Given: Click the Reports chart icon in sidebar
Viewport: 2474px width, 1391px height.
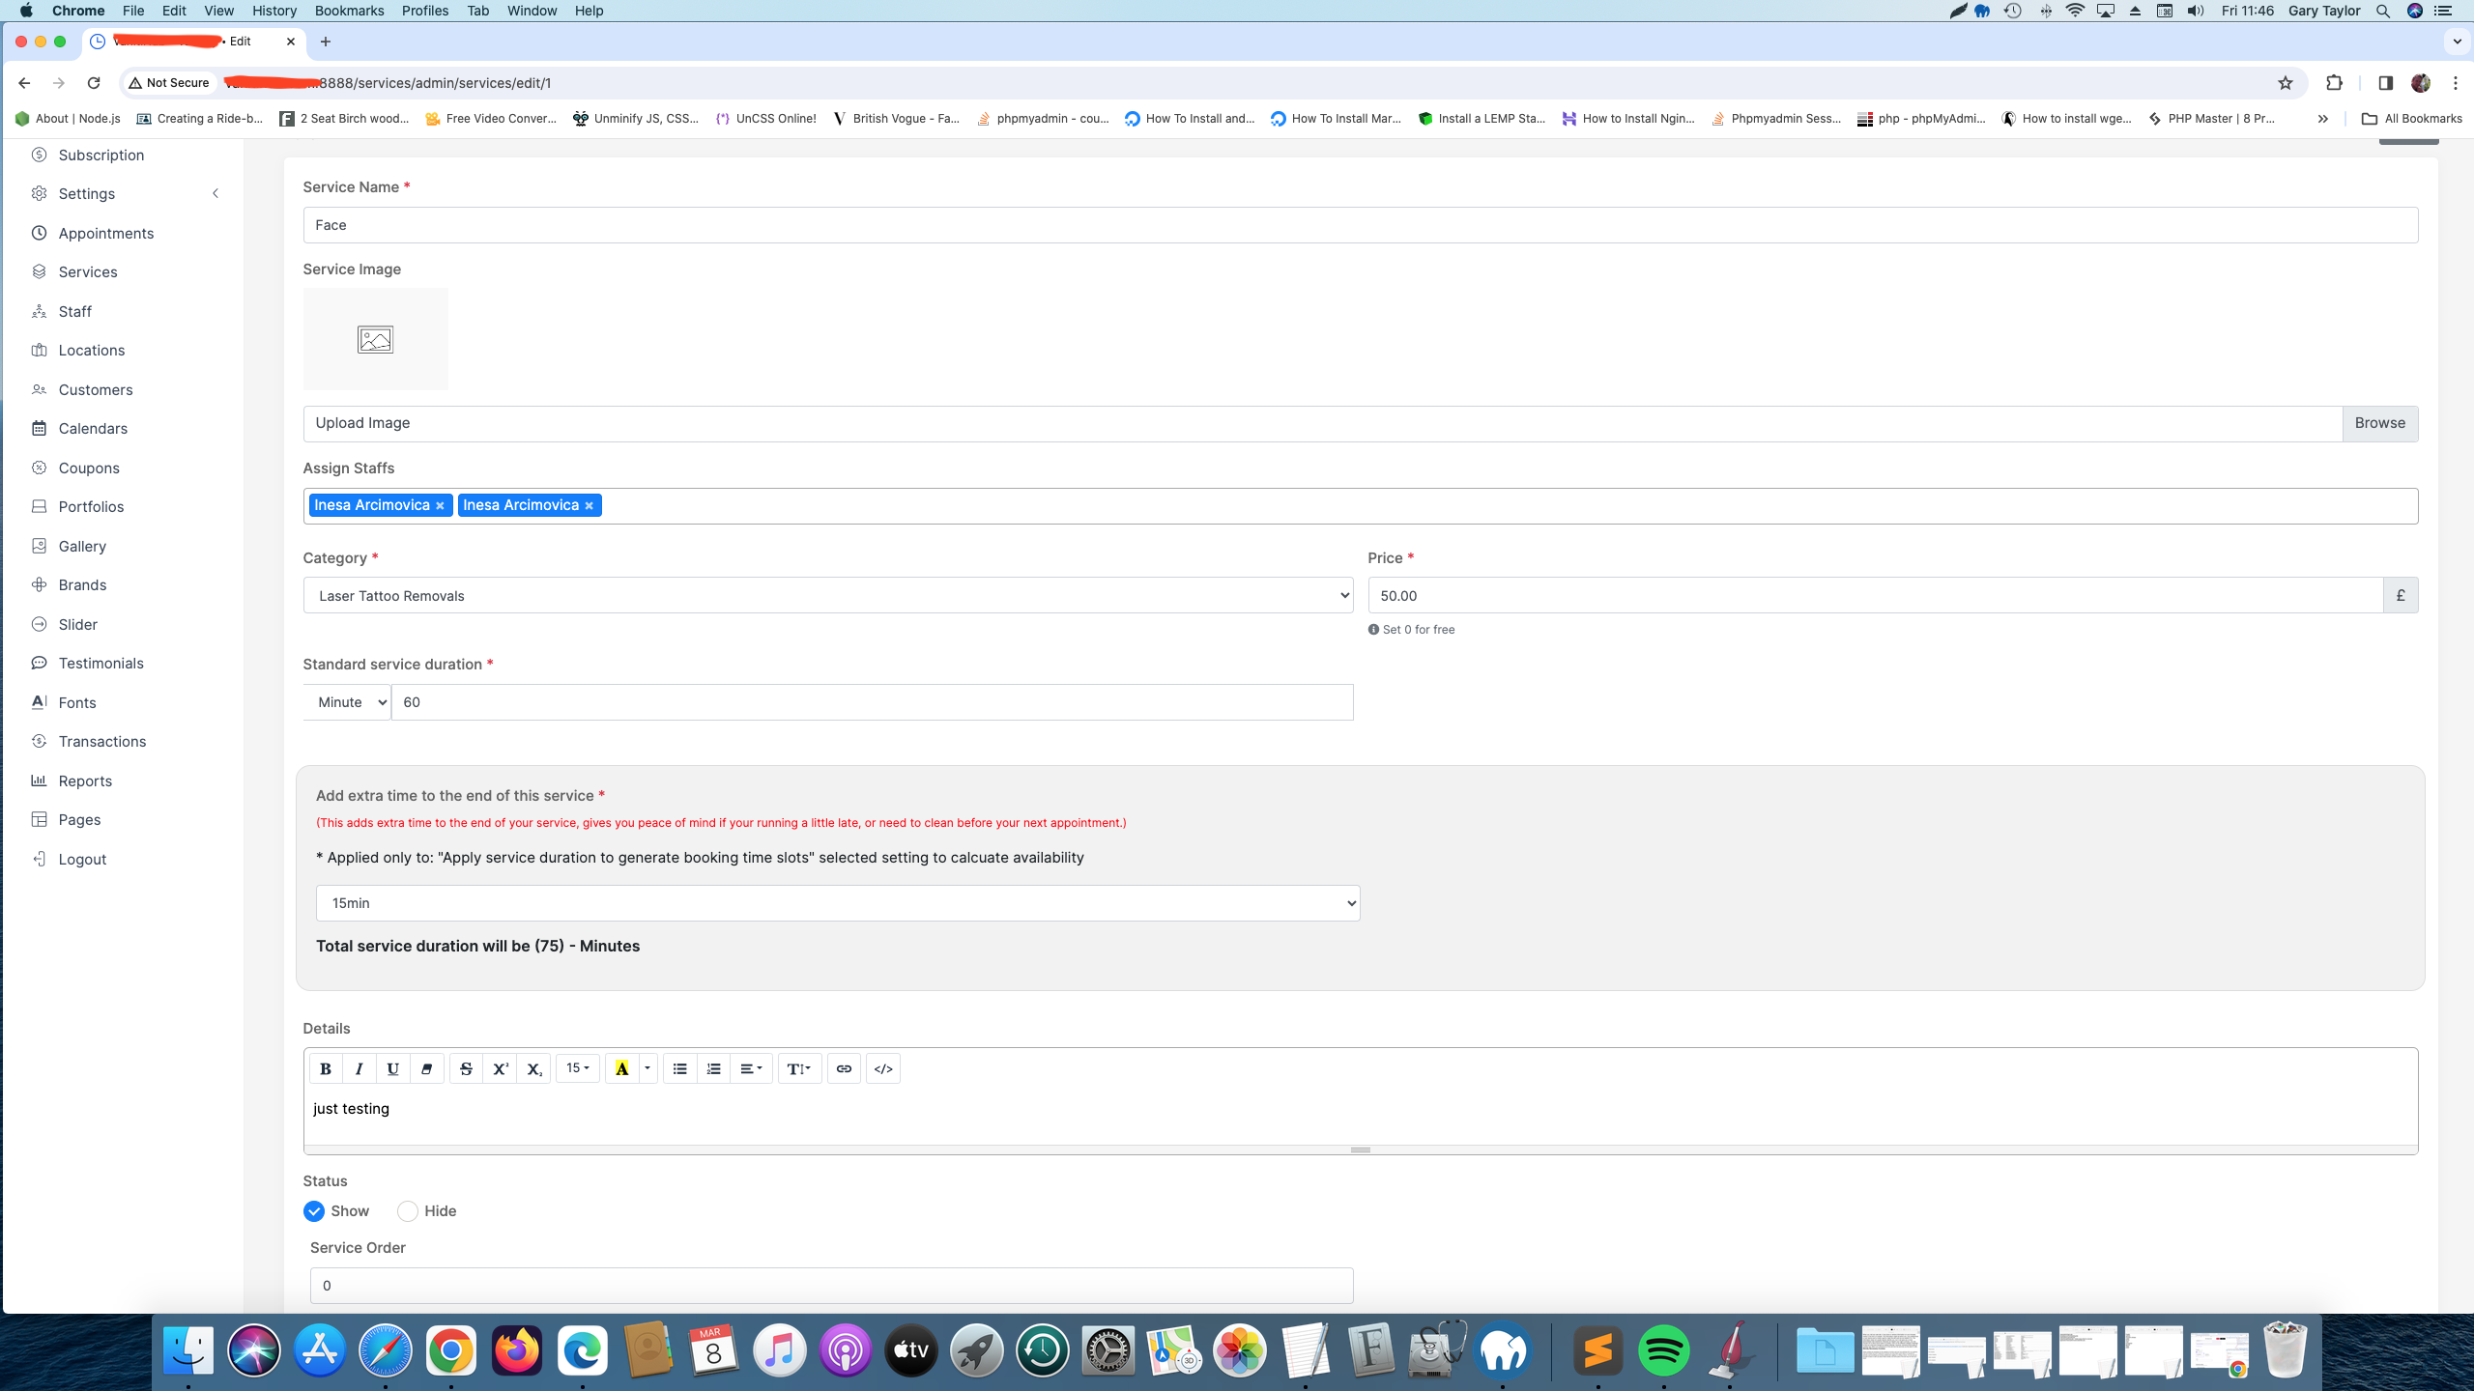Looking at the screenshot, I should pos(39,781).
